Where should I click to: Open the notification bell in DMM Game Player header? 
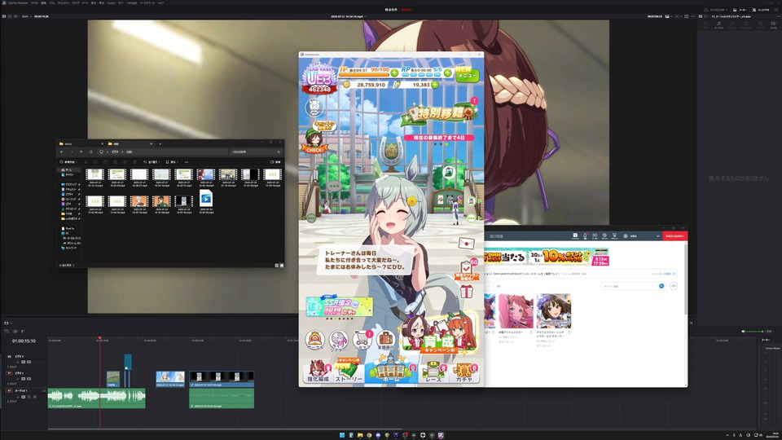coord(585,236)
